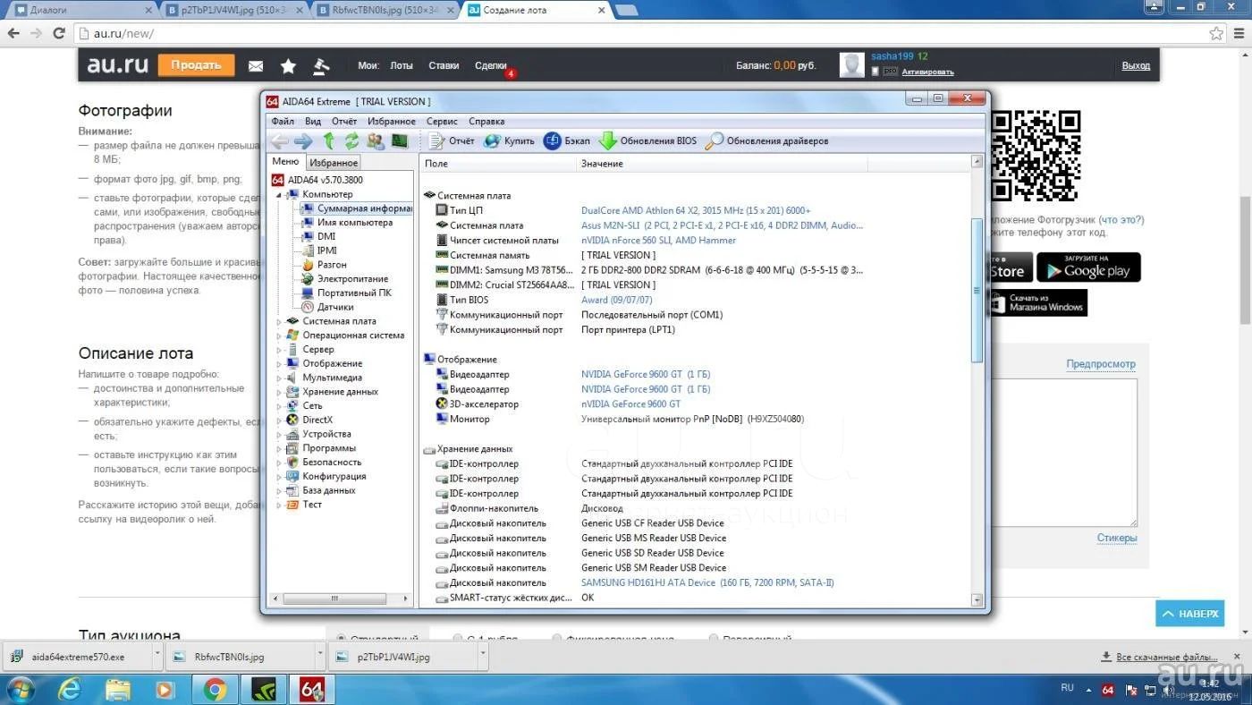This screenshot has height=705, width=1252.
Task: Expand the Системная плата tree node
Action: (x=278, y=321)
